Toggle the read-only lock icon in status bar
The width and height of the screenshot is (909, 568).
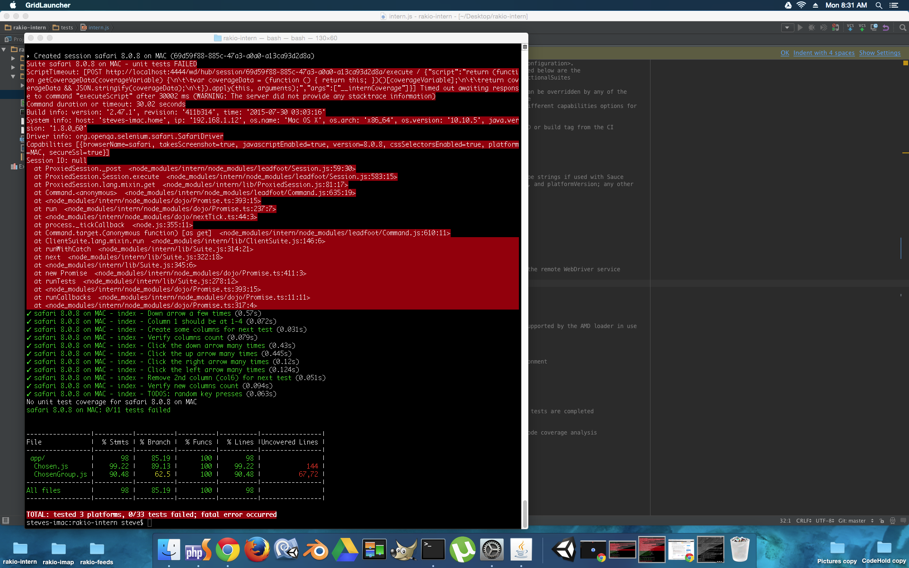882,521
